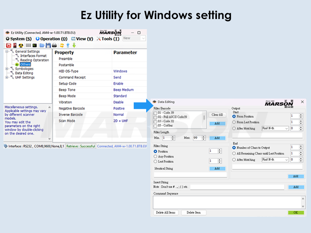
Task: Click the Symbologies scanner icon
Action: [12, 69]
